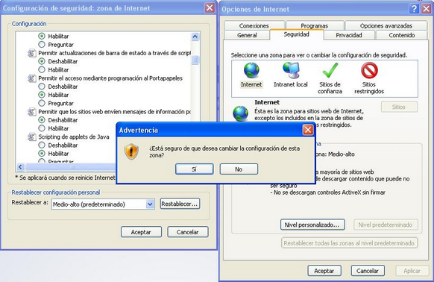This screenshot has width=434, height=282.
Task: Close the Advertencia dialog with the X
Action: click(308, 130)
